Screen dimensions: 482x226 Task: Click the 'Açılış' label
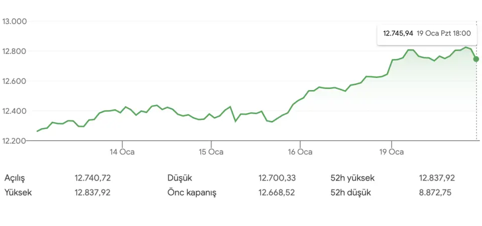(15, 178)
